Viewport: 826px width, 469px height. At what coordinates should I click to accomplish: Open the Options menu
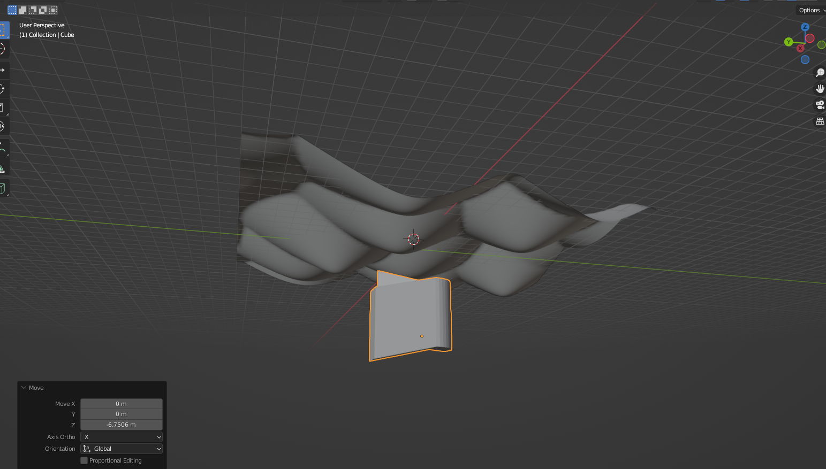click(810, 10)
